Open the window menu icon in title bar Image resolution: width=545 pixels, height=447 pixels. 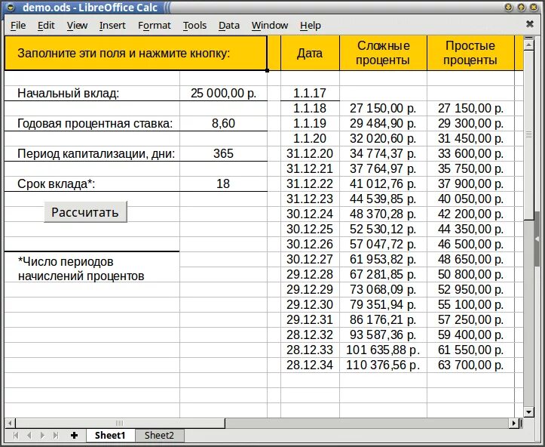(x=11, y=8)
